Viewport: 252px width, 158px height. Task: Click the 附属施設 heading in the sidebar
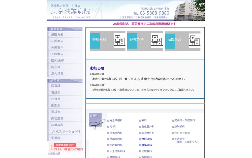54,154
